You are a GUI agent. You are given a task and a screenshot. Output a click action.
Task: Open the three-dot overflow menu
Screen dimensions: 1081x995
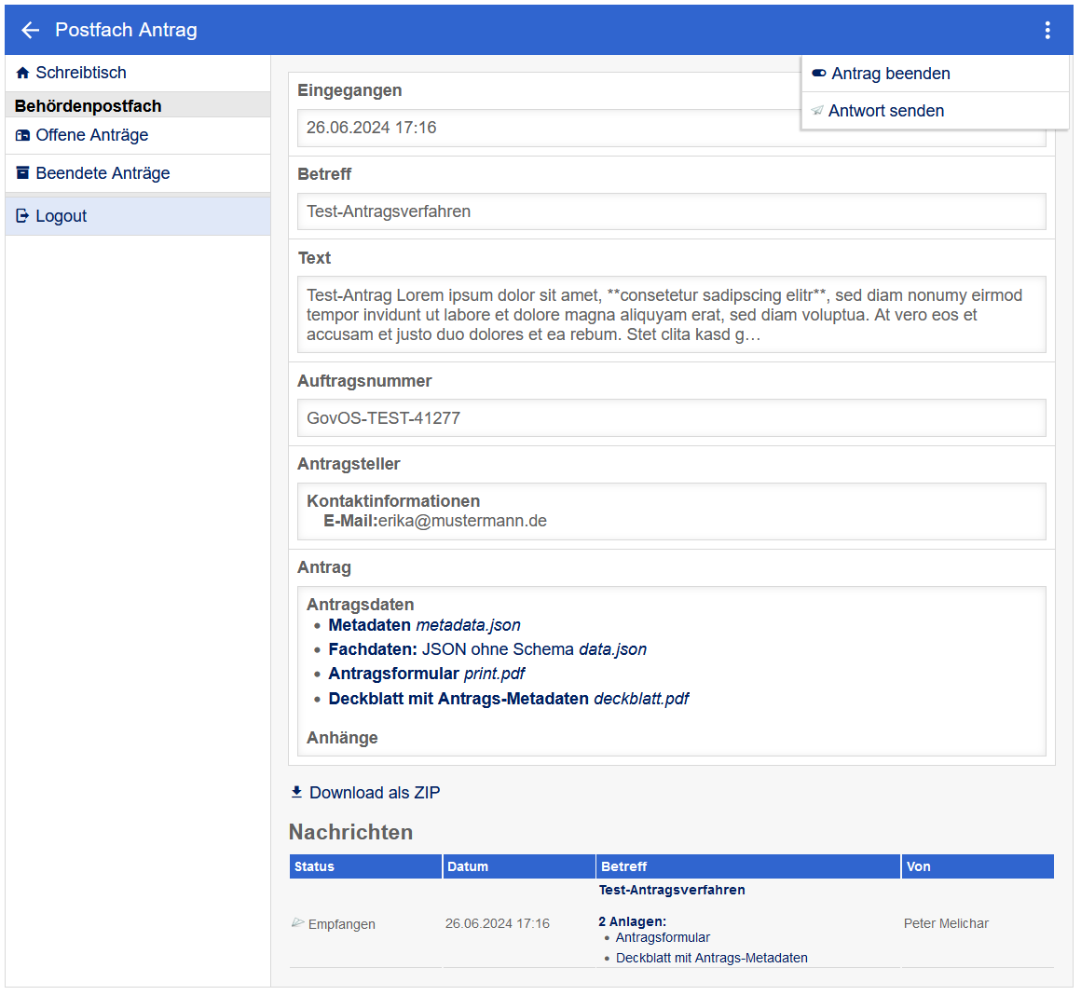(1047, 31)
